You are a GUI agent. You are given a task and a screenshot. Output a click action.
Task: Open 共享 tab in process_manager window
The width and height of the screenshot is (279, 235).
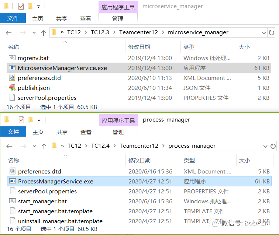(x=62, y=132)
